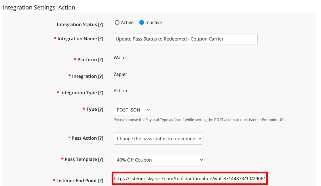Open the Pass Action dropdown
Viewport: 321px width, 186px height.
pyautogui.click(x=158, y=139)
